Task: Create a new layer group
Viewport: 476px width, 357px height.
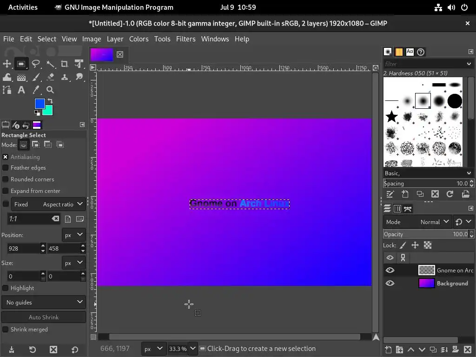Action: (399, 350)
